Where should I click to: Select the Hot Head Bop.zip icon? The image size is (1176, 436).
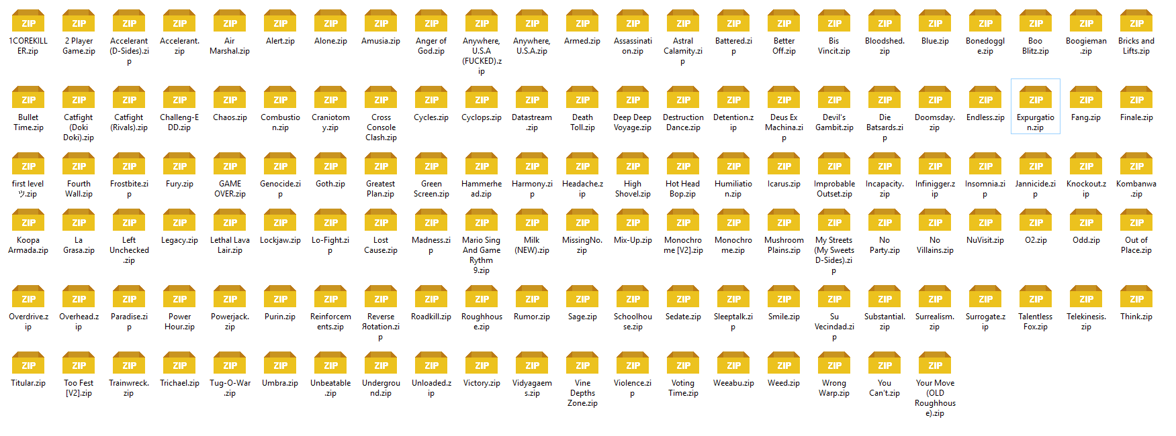click(683, 164)
